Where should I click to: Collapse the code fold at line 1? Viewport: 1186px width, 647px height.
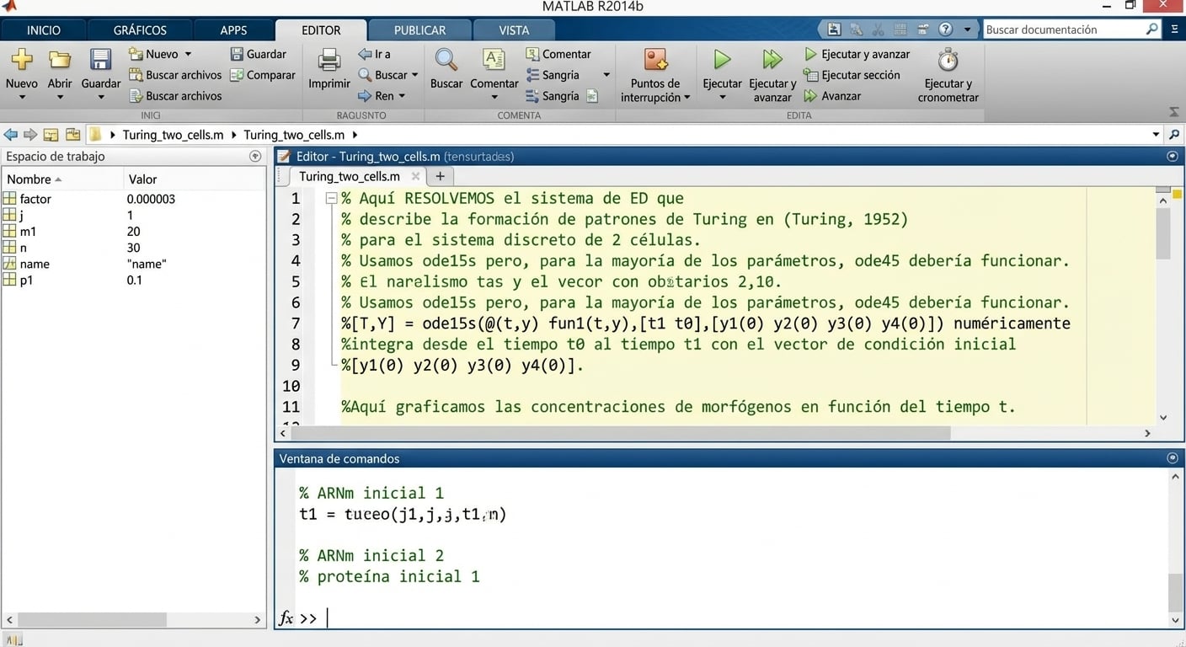pos(331,199)
